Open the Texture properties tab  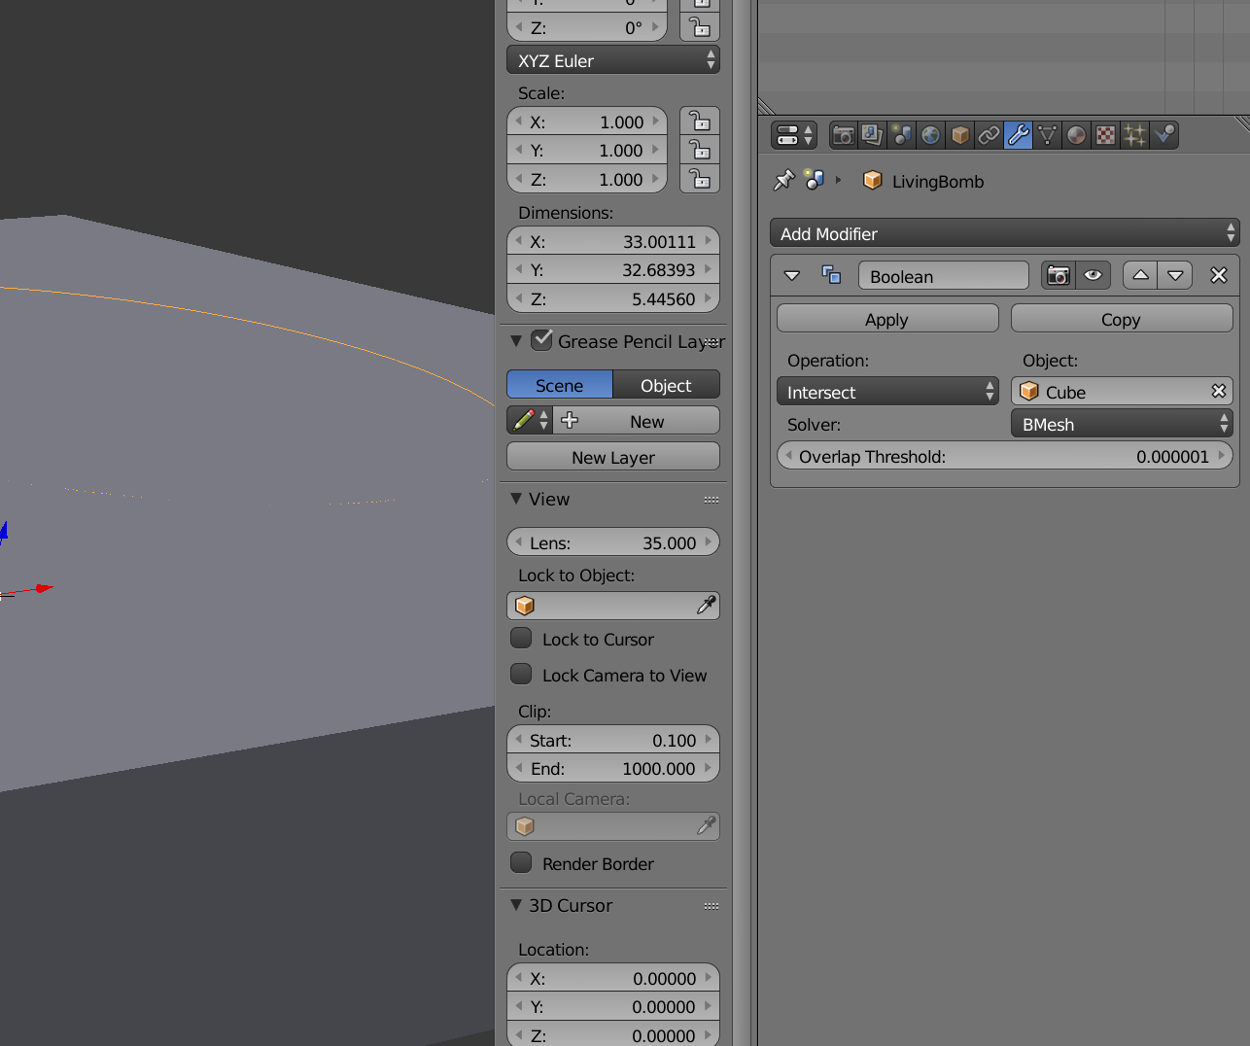tap(1105, 135)
